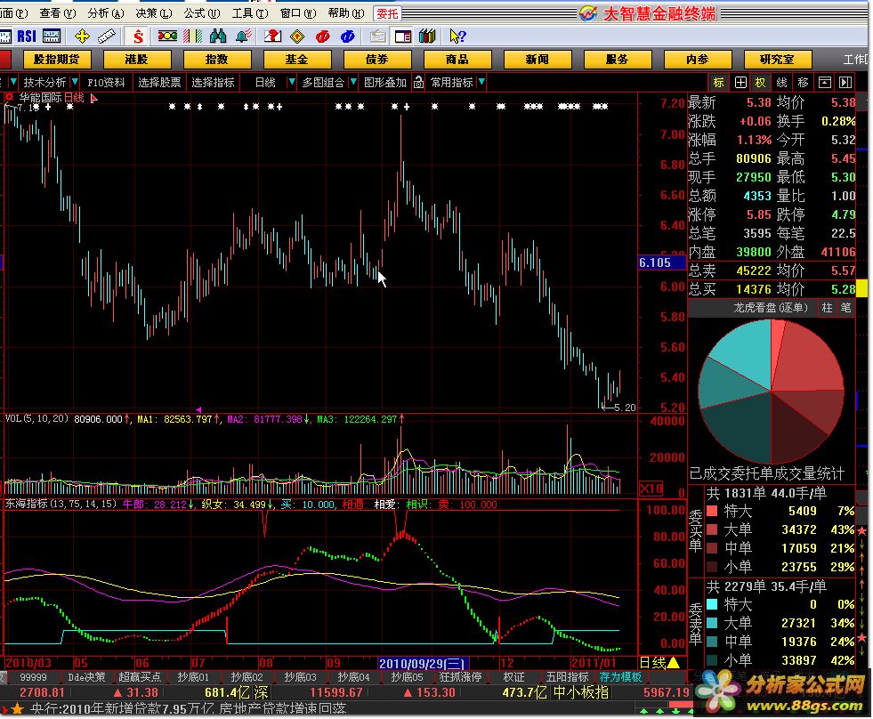Click the red 特大 buy order swatch

(x=712, y=511)
